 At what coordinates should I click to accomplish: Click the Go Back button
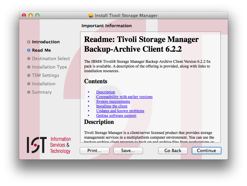(x=173, y=150)
